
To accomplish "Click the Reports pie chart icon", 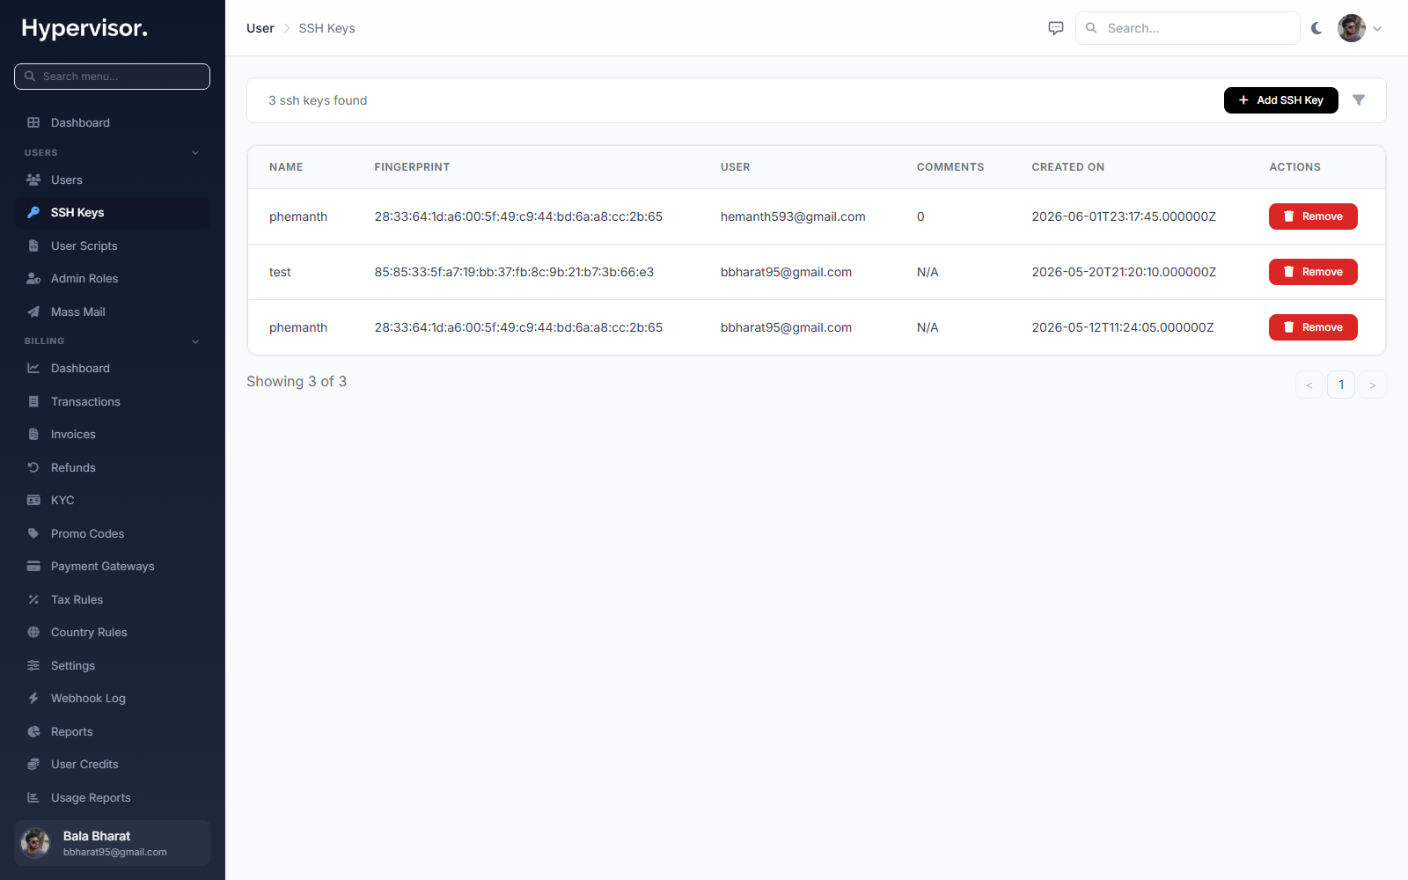I will pos(33,731).
